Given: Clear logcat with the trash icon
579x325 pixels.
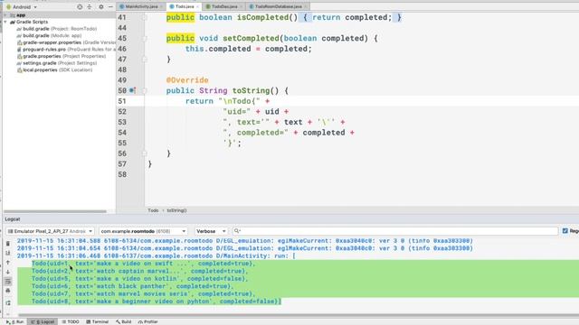Looking at the screenshot, I should click(x=8, y=244).
